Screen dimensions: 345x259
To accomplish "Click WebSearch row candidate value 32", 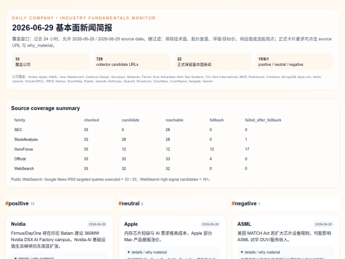I will 124,168.
